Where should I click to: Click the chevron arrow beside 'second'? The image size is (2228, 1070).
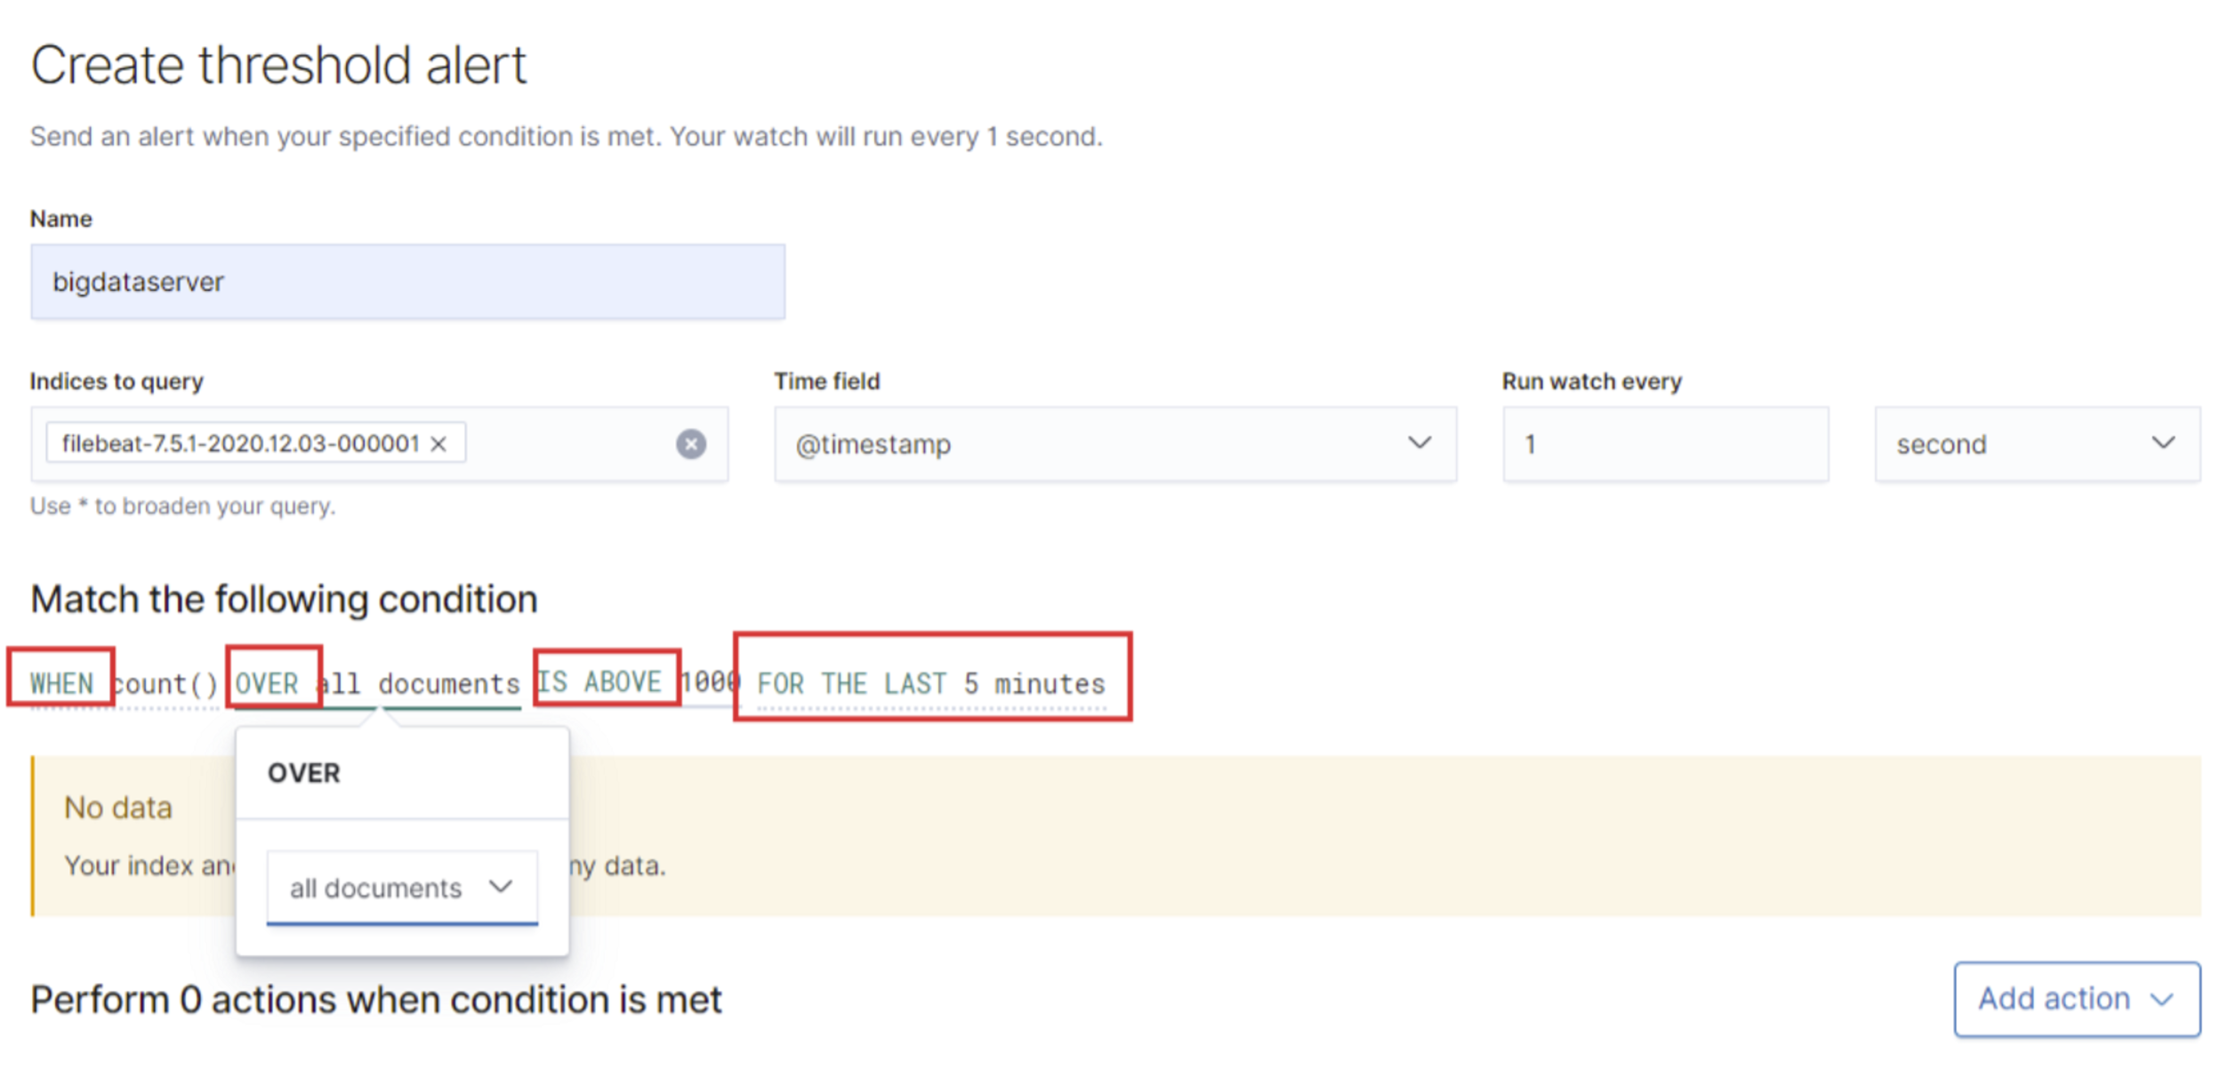point(2162,443)
